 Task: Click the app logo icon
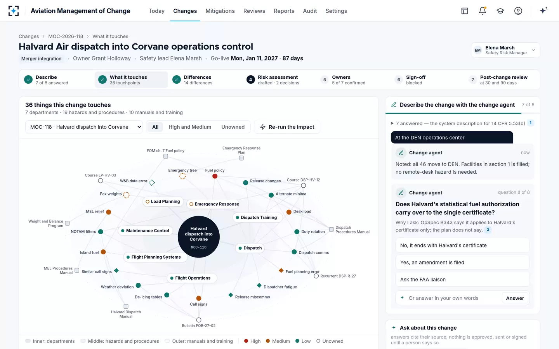pos(14,11)
